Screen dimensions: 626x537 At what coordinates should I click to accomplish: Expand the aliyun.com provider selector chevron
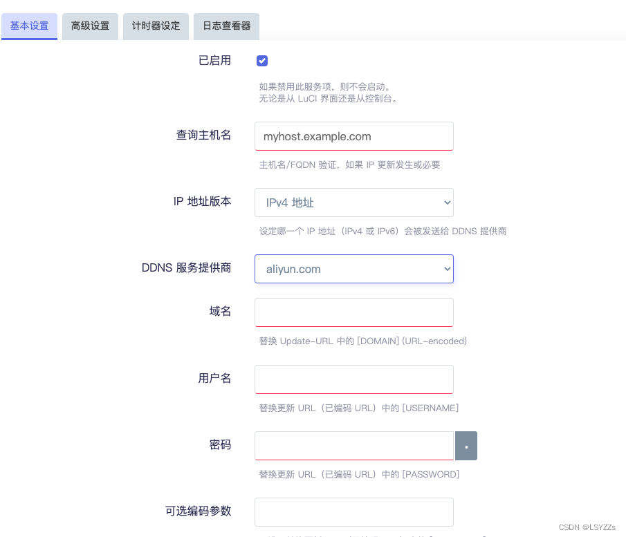pyautogui.click(x=448, y=269)
